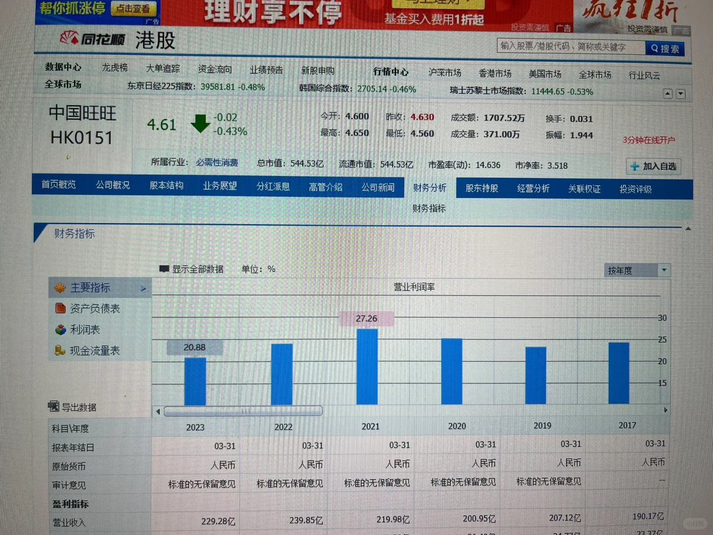Open 龙虎榜 in data center menu
Screen dimensions: 713x535
tap(115, 67)
